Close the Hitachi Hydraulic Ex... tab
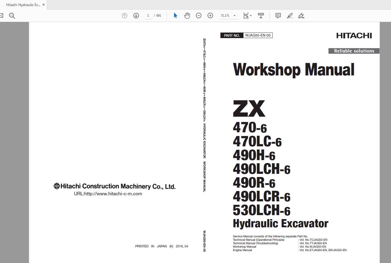The width and height of the screenshot is (391, 263). click(x=43, y=5)
